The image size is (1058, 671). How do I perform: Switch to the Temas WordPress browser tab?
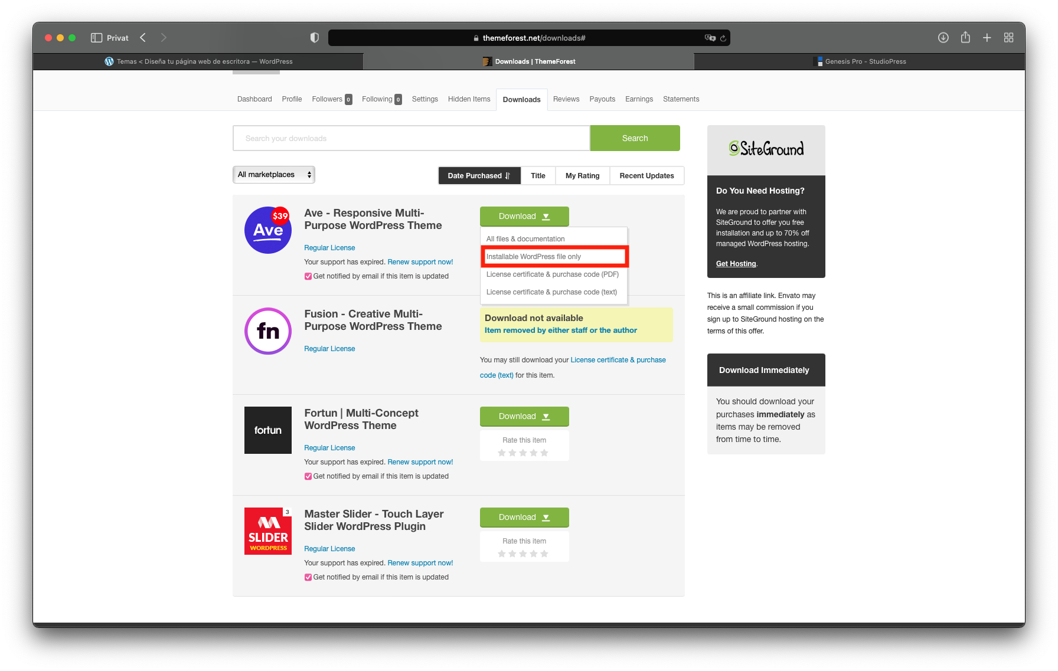(198, 61)
